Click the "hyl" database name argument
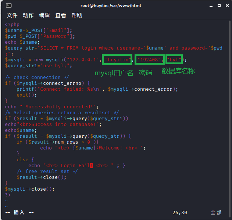The height and width of the screenshot is (220, 232). coord(174,60)
